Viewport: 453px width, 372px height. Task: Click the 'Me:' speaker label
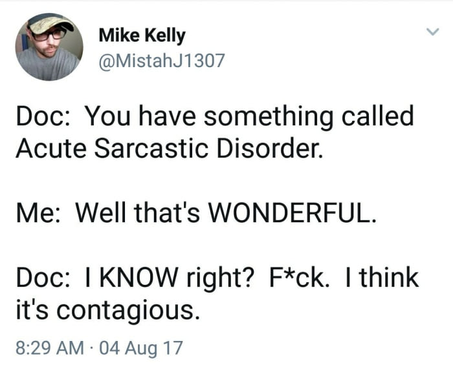coord(38,213)
